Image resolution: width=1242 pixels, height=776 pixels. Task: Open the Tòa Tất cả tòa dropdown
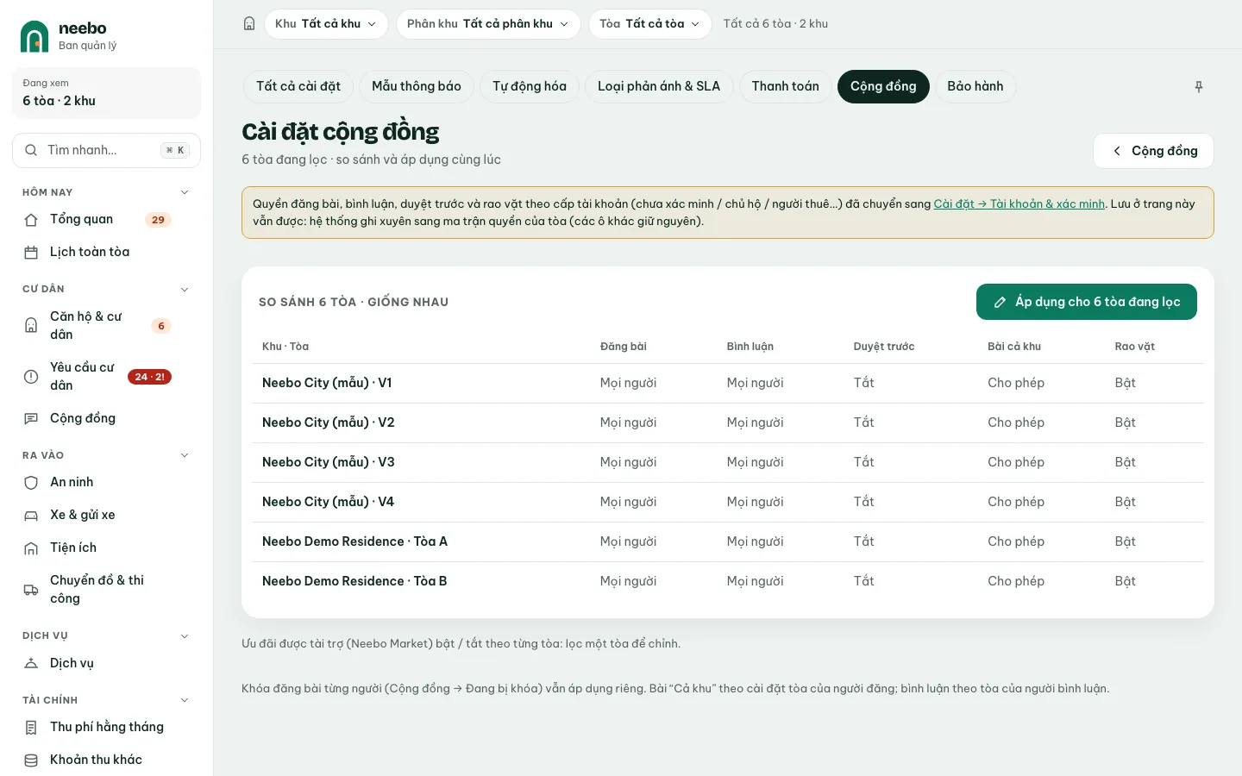pyautogui.click(x=650, y=24)
